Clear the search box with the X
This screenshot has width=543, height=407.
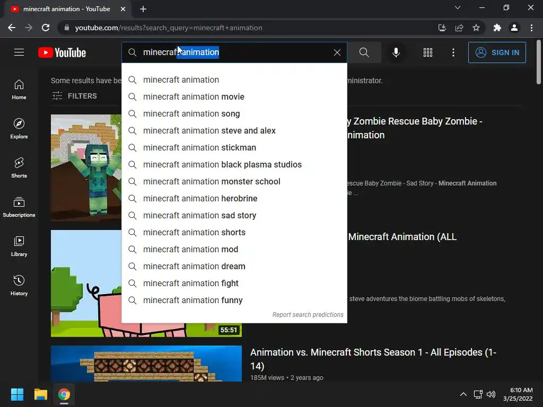337,52
